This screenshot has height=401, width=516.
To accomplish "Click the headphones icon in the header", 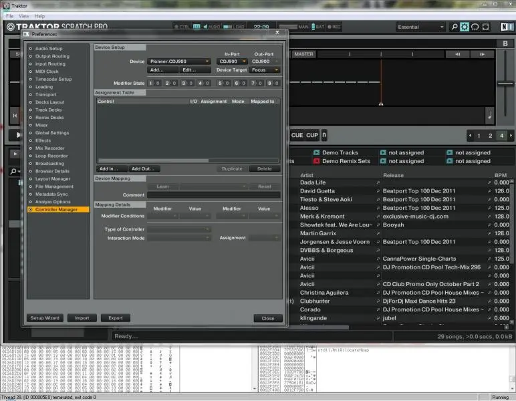I will pos(475,27).
